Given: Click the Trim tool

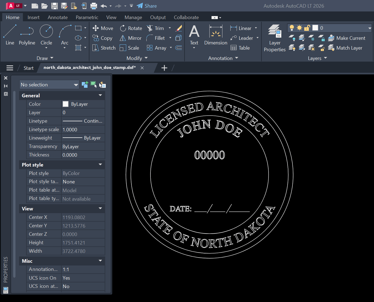Looking at the screenshot, I should [155, 28].
